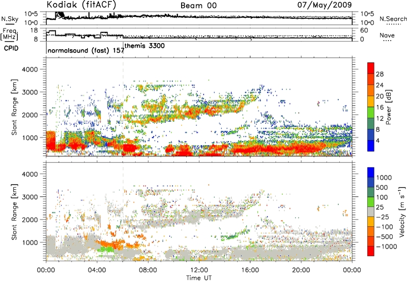Image resolution: width=407 pixels, height=281 pixels.
Task: Click the "500" tick on Velocity color bar
Action: point(382,187)
